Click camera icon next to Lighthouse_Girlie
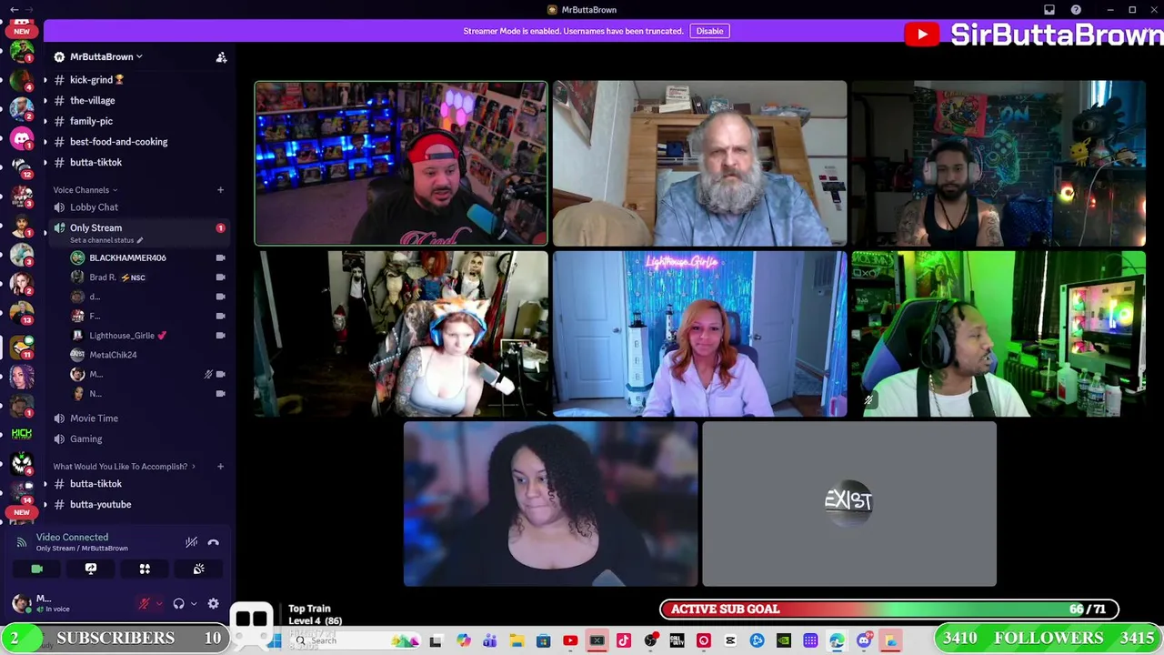Viewport: 1164px width, 655px height. click(220, 336)
